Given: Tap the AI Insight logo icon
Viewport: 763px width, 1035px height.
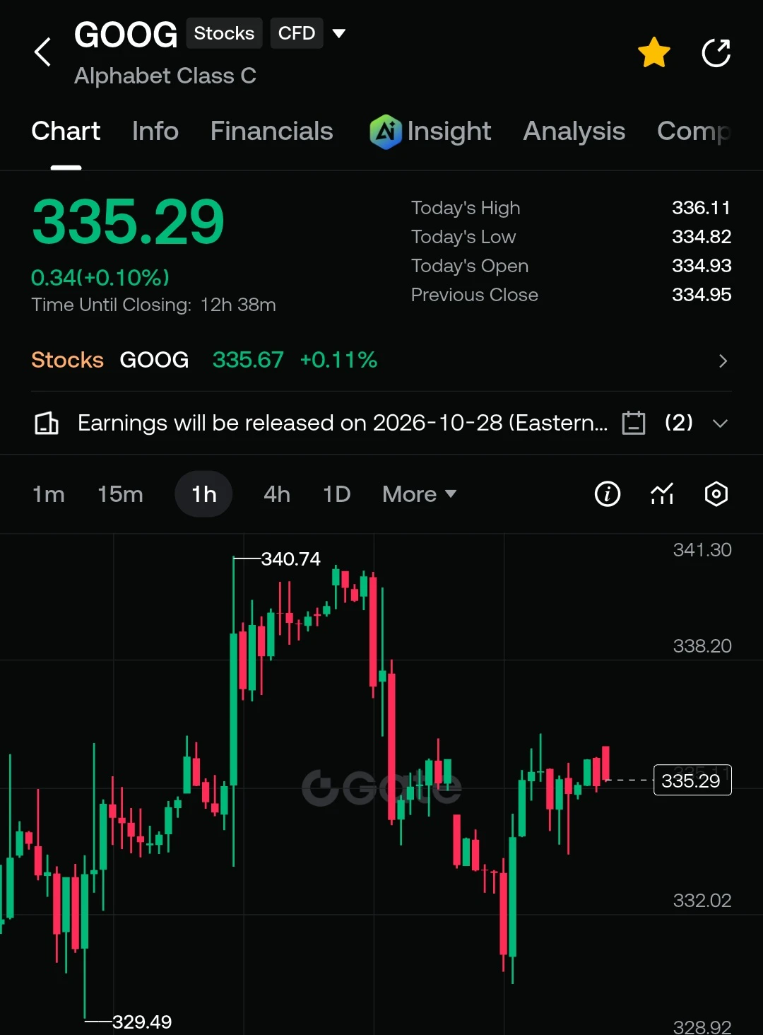Looking at the screenshot, I should click(x=385, y=131).
